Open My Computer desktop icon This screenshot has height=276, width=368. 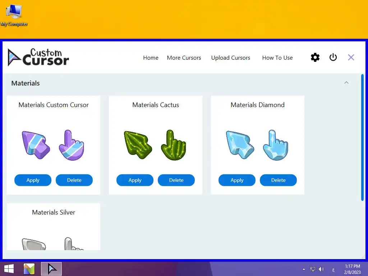click(14, 15)
